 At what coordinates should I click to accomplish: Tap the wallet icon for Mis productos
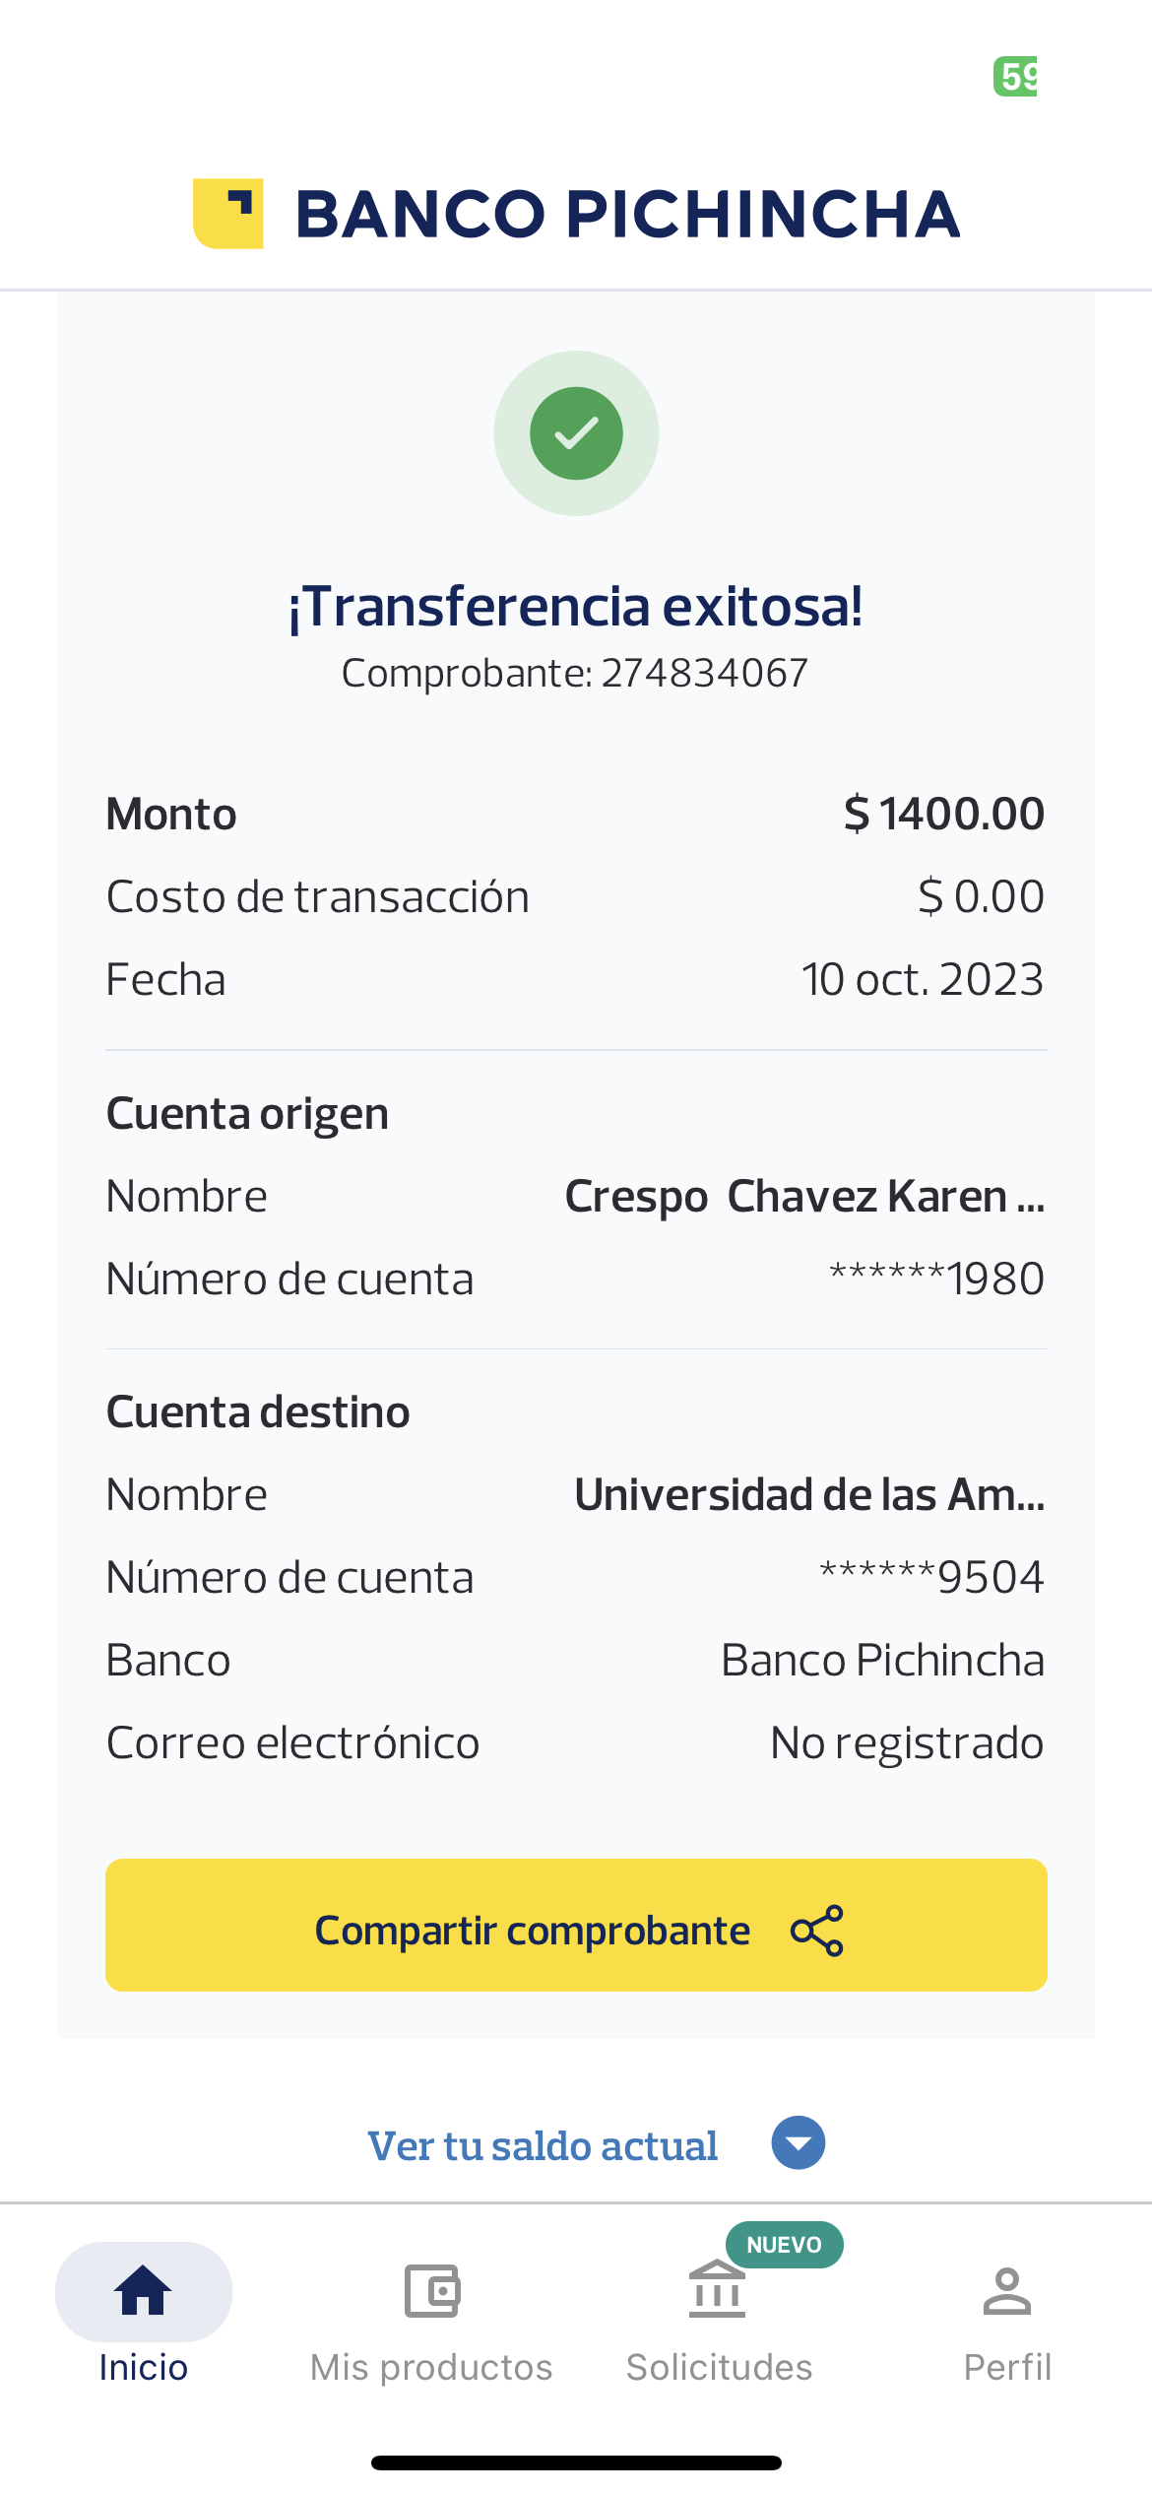(431, 2290)
